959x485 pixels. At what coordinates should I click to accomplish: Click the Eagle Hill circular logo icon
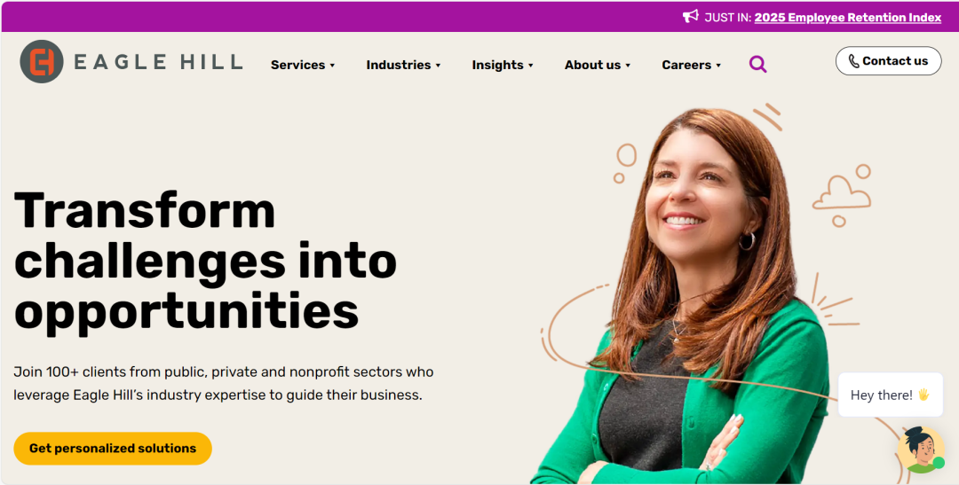point(42,62)
